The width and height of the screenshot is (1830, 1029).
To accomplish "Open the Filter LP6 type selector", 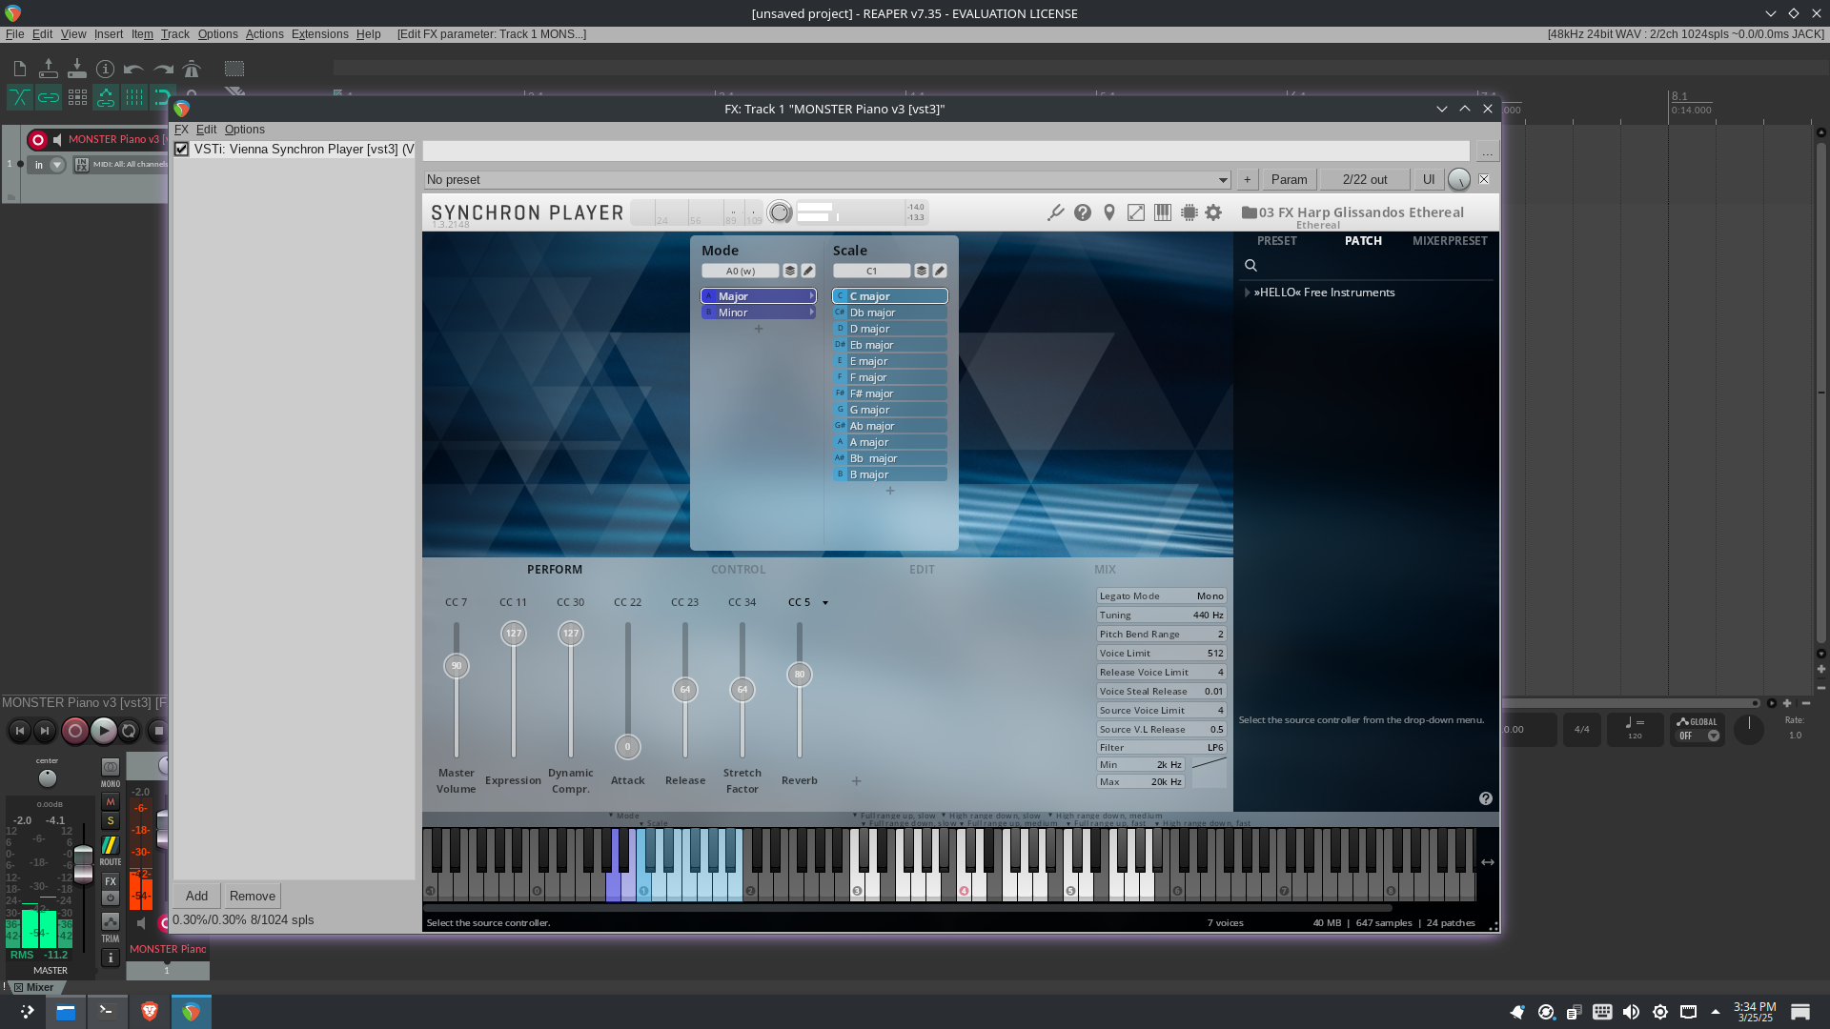I will (x=1161, y=748).
